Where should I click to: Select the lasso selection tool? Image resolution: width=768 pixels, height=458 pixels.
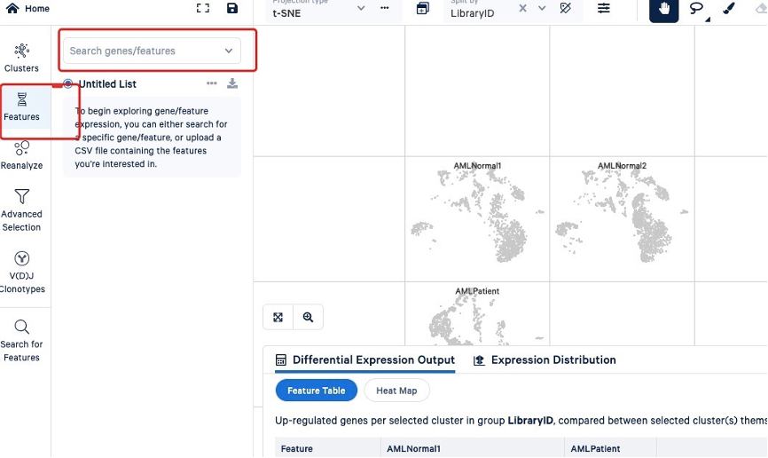pyautogui.click(x=696, y=8)
